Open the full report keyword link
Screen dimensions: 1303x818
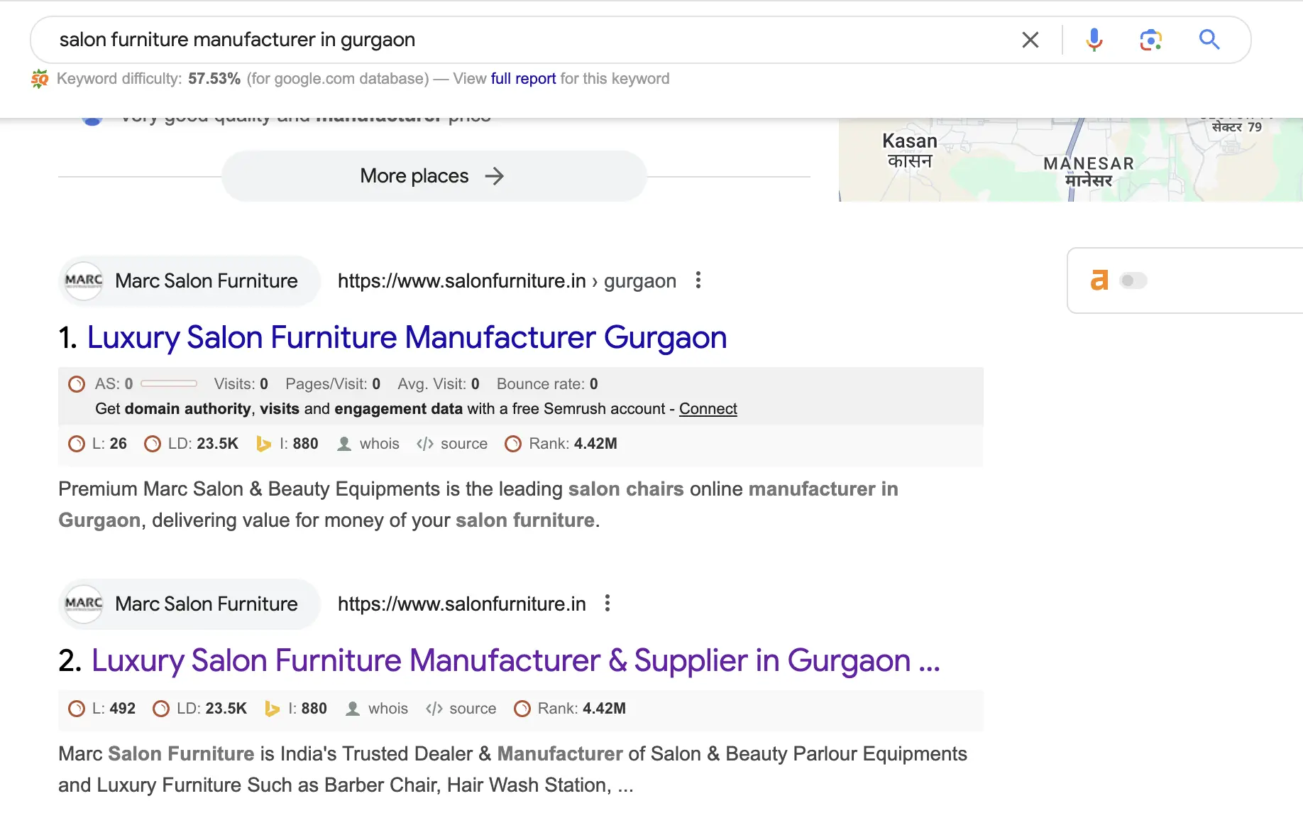tap(523, 79)
